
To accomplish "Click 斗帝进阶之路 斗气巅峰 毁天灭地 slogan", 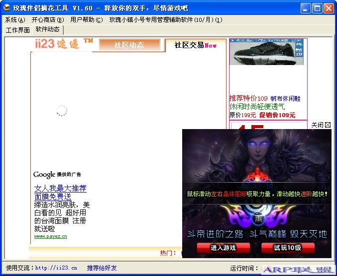I will point(257,234).
